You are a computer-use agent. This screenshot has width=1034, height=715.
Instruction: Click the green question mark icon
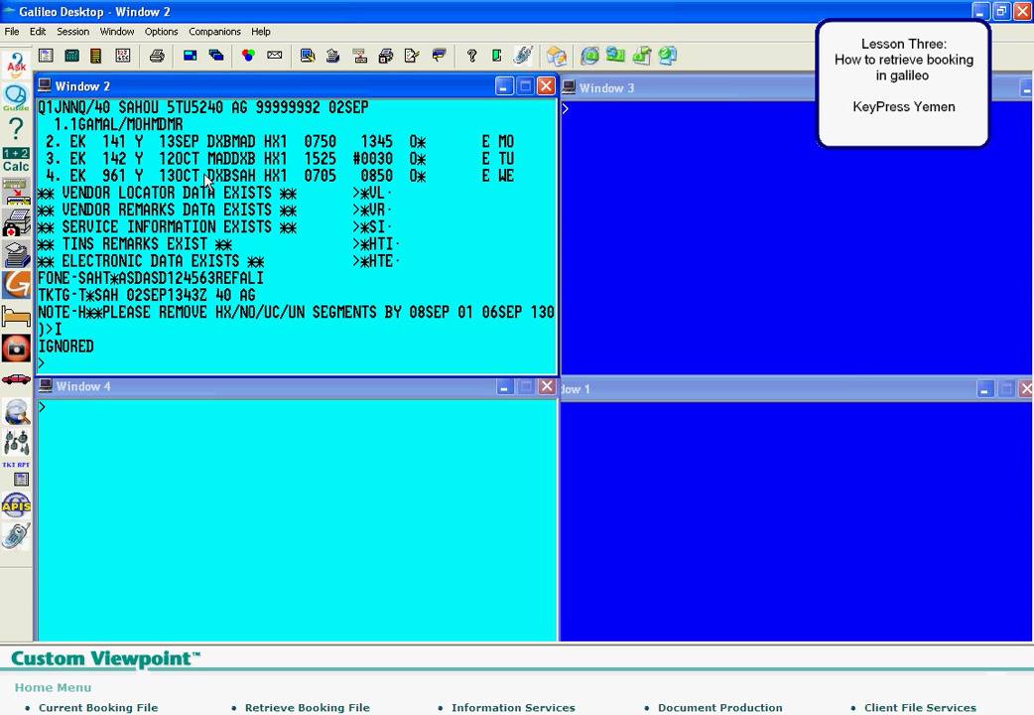click(16, 128)
